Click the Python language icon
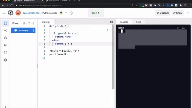Image resolution: width=192 pixels, height=108 pixels. (x=61, y=13)
